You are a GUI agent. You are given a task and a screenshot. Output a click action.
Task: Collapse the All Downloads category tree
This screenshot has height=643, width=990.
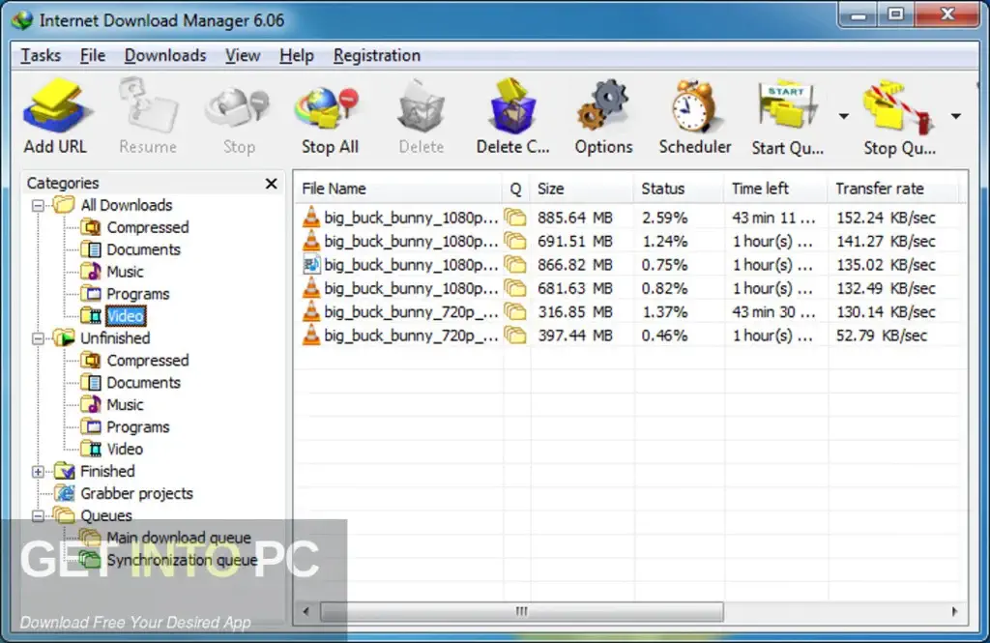click(38, 205)
